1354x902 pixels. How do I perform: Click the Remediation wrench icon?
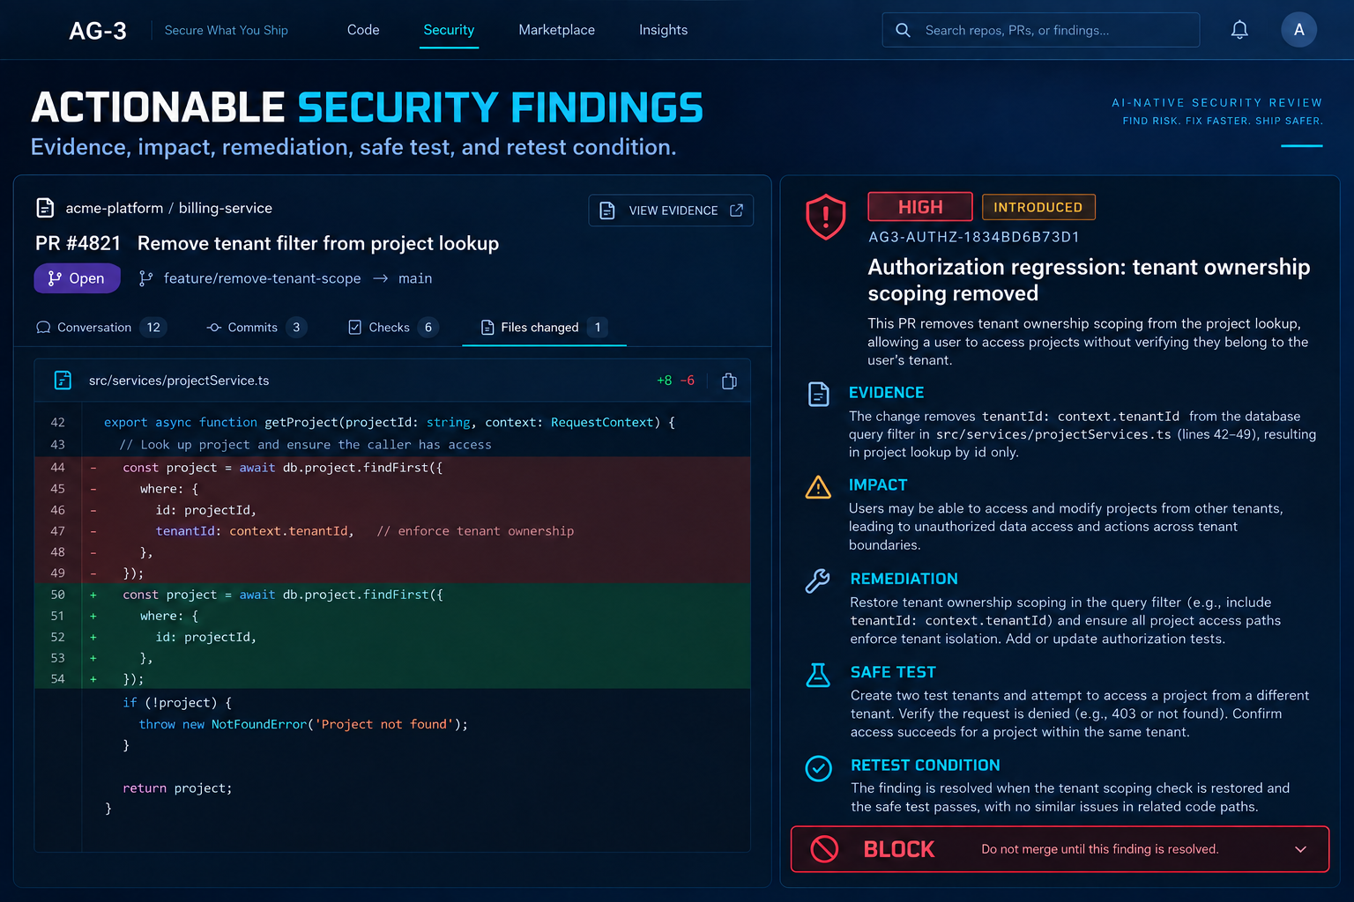818,580
